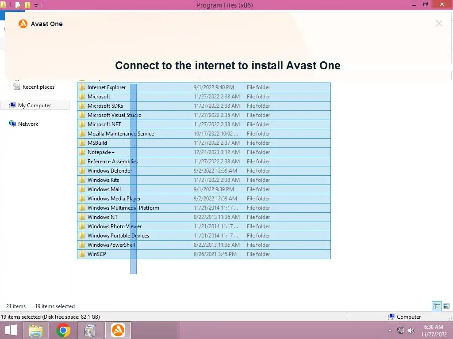The height and width of the screenshot is (339, 453).
Task: Click the Microsoft SDKs folder name
Action: point(105,106)
